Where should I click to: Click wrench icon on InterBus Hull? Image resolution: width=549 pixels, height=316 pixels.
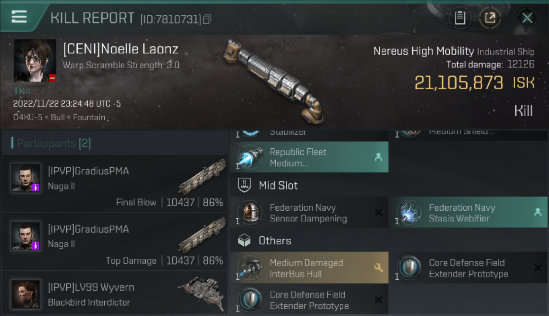[378, 268]
